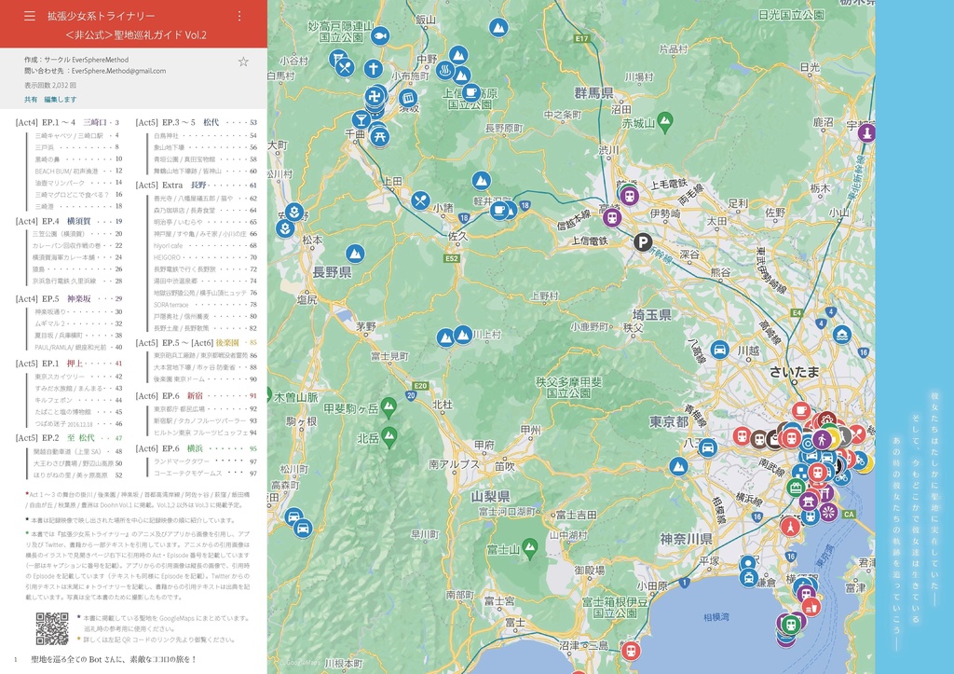Click the 表示回数 2,032 回 view count
Screen dimensions: 954x674
point(50,85)
